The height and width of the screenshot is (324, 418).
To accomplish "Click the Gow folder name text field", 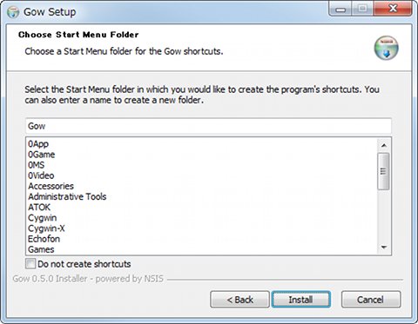I will 208,126.
